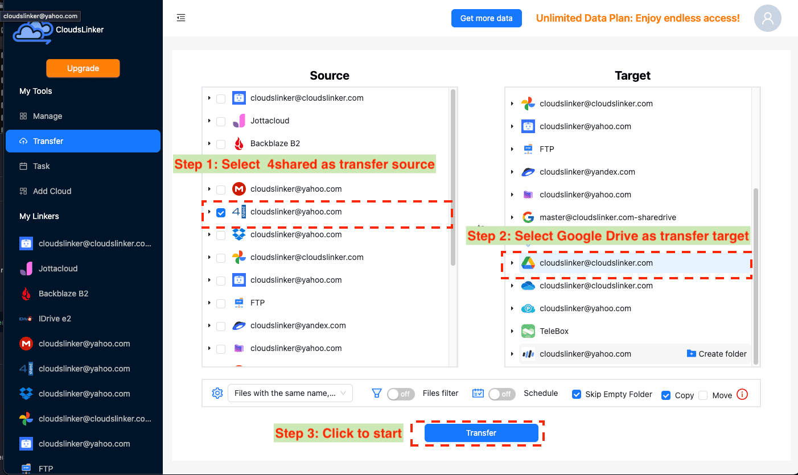Open the Manage menu item

point(47,116)
